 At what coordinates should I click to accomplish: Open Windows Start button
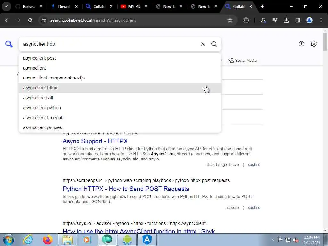pyautogui.click(x=9, y=240)
